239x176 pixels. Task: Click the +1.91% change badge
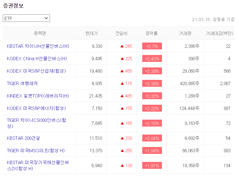coord(152,166)
